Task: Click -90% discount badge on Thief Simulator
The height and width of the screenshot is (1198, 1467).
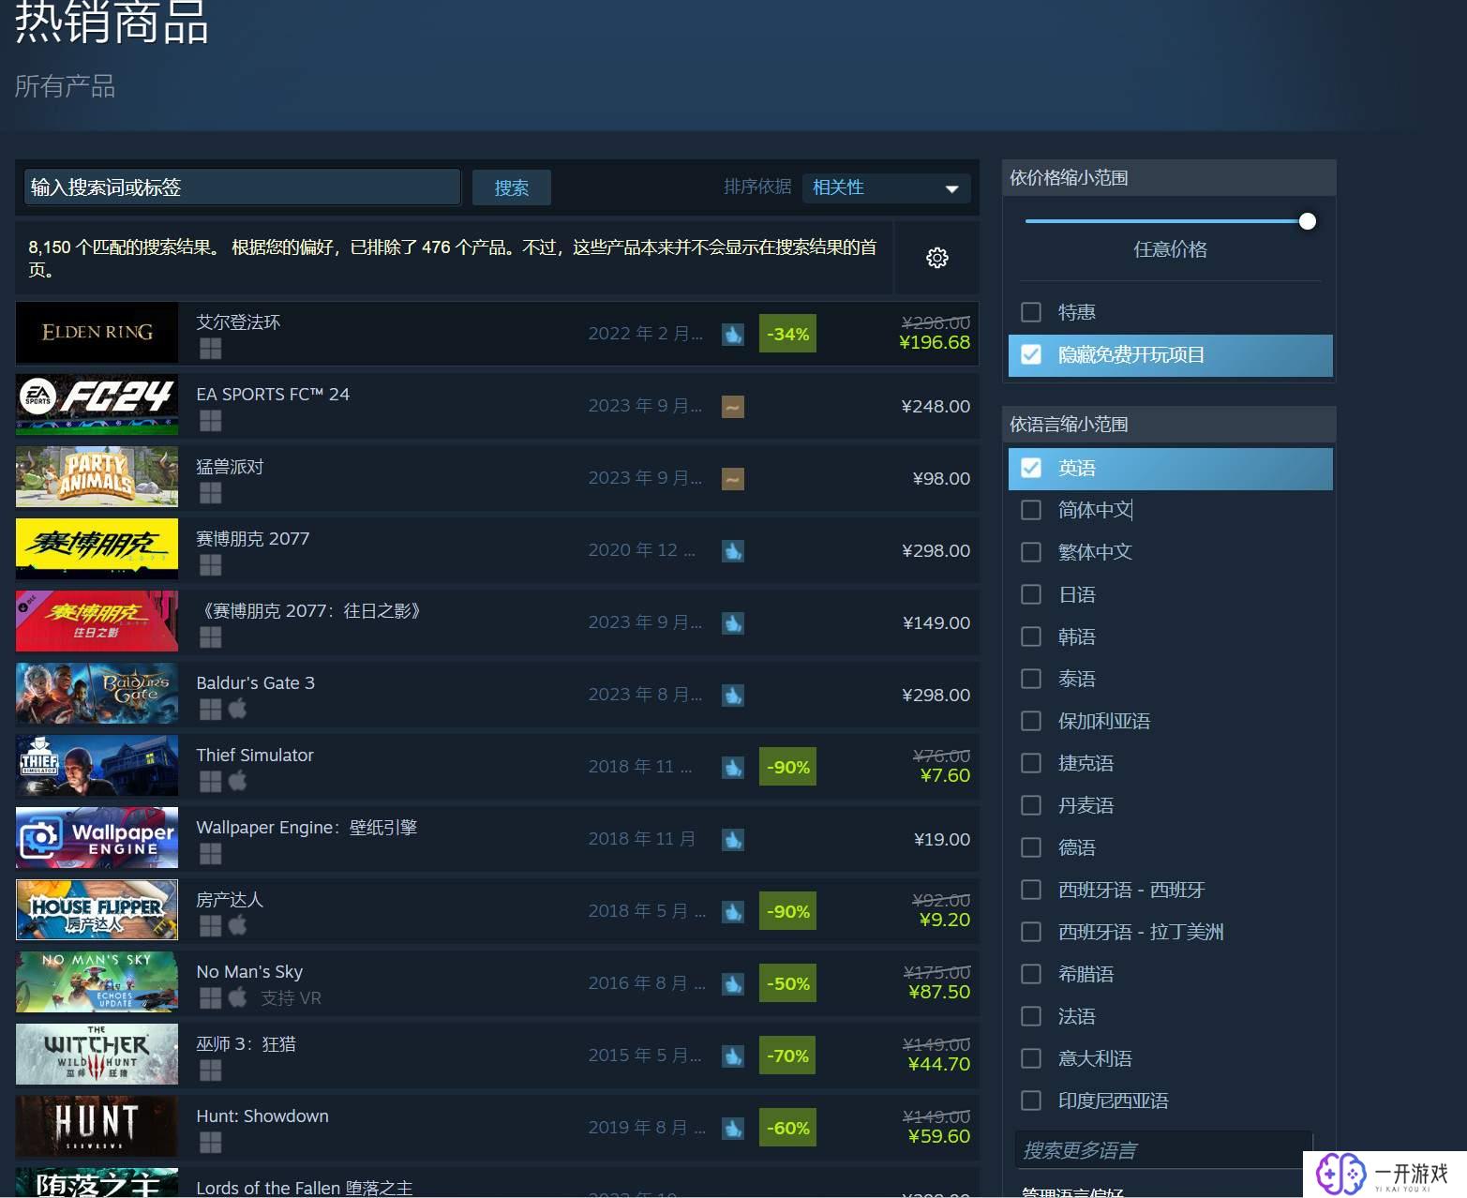Action: [787, 767]
